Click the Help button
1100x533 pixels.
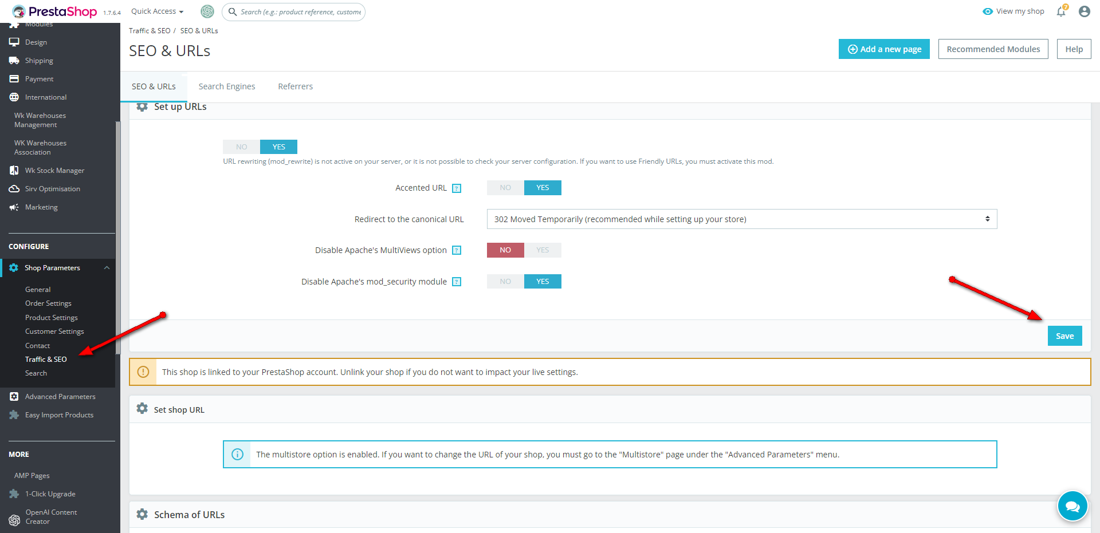pyautogui.click(x=1074, y=49)
